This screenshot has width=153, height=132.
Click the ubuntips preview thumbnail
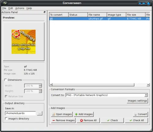tap(24, 42)
